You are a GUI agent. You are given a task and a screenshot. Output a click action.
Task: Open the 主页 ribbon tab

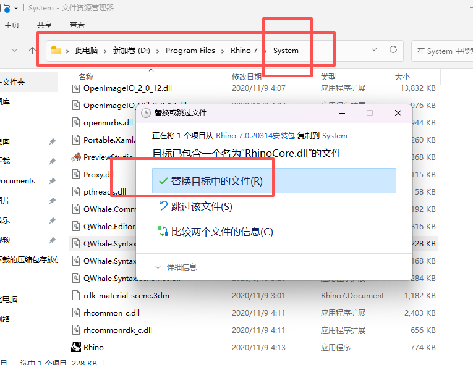[x=12, y=25]
